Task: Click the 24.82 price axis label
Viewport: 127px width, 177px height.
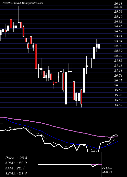Action: (118, 21)
